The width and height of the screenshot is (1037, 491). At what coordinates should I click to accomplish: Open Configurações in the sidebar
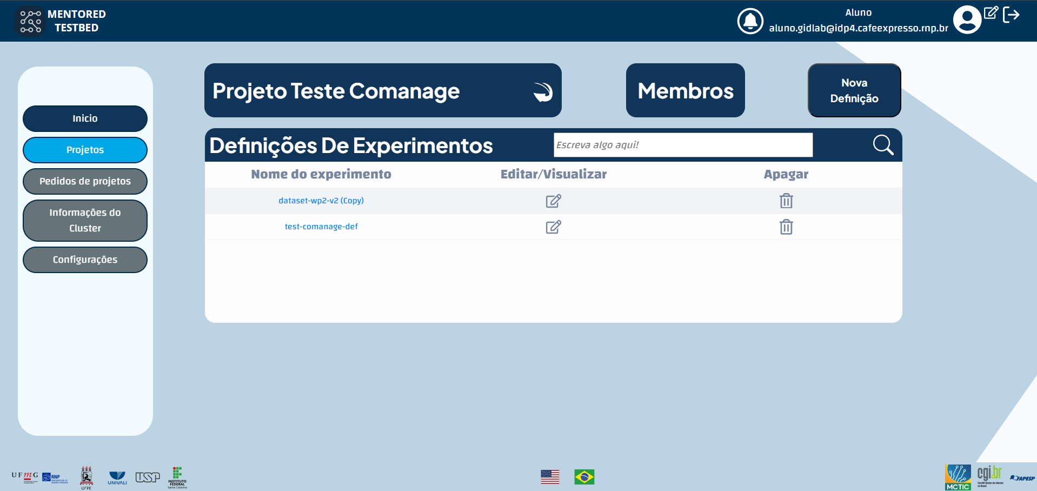85,260
